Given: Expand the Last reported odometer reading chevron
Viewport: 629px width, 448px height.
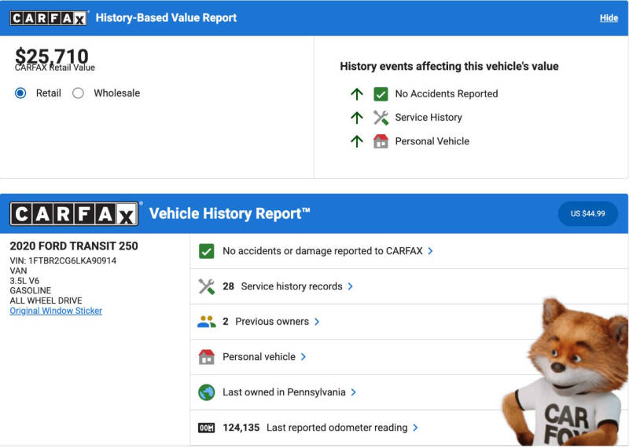Looking at the screenshot, I should (415, 428).
